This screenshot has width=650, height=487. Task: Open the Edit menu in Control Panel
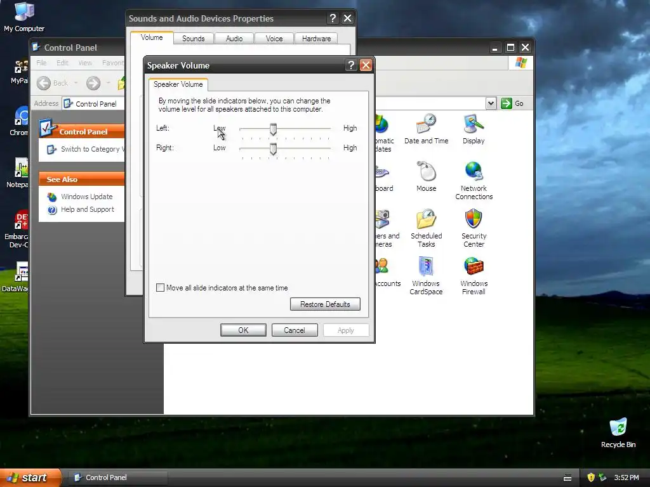(x=62, y=63)
